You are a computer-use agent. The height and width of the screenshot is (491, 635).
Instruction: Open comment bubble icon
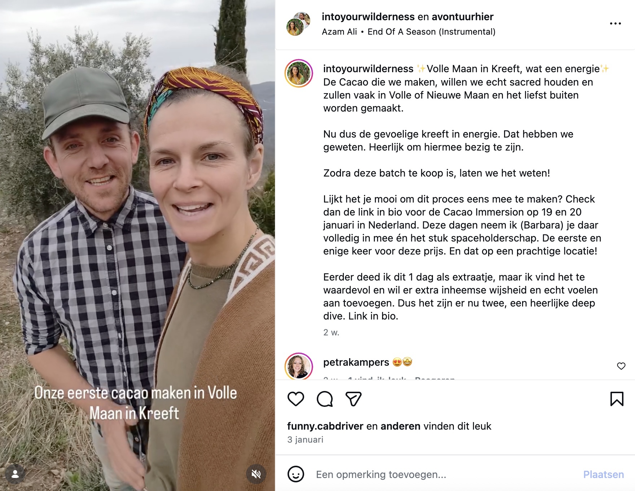coord(325,399)
